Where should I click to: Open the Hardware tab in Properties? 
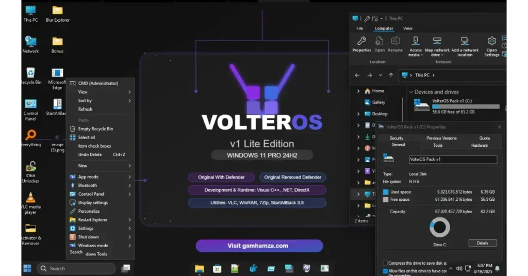pyautogui.click(x=480, y=145)
